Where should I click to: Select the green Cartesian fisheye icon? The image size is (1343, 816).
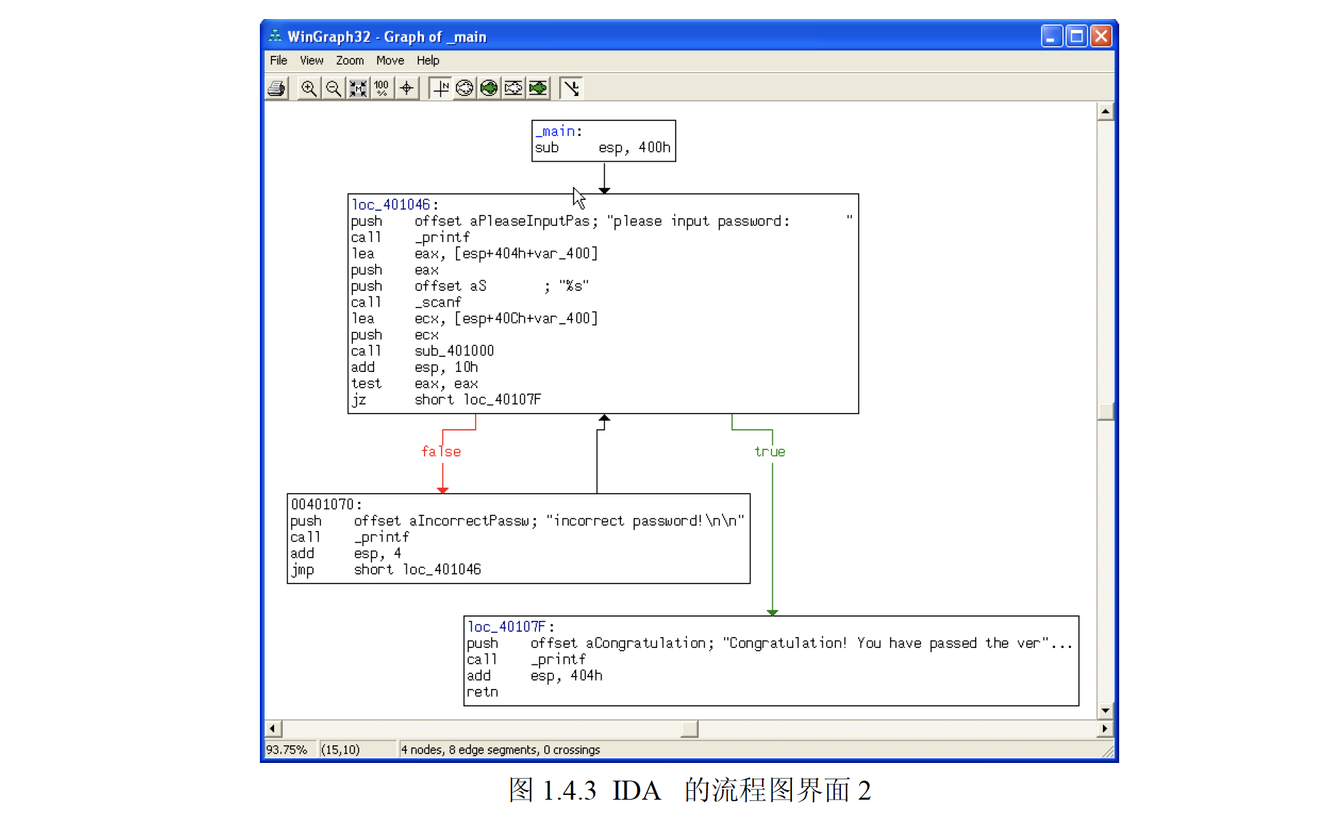point(538,88)
